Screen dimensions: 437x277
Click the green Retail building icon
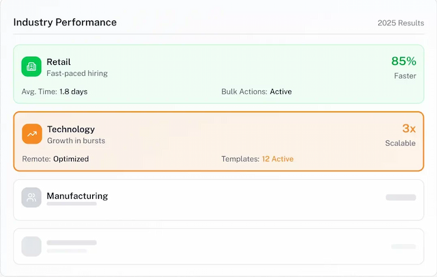pos(31,66)
